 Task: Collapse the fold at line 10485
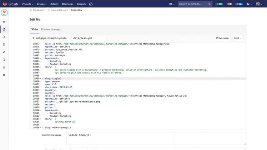click(x=40, y=67)
